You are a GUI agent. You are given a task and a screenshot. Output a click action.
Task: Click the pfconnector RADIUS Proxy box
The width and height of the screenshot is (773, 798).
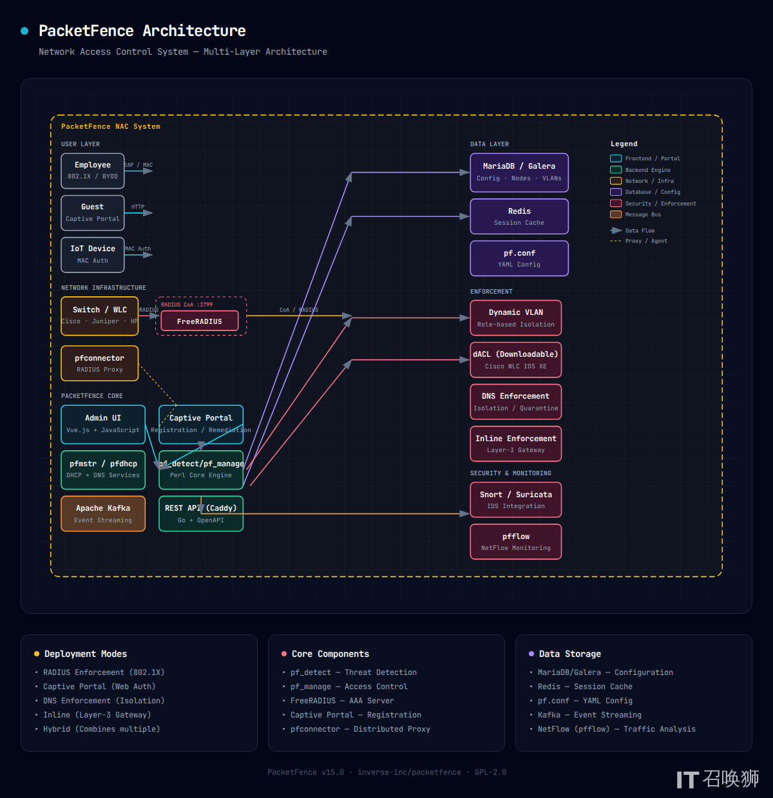point(100,363)
